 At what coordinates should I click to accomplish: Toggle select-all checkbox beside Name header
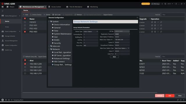(25, 18)
